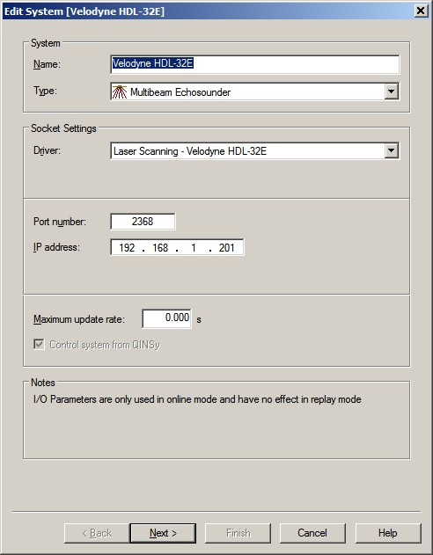Click the third IP octet 1
The height and width of the screenshot is (555, 433).
tap(194, 247)
